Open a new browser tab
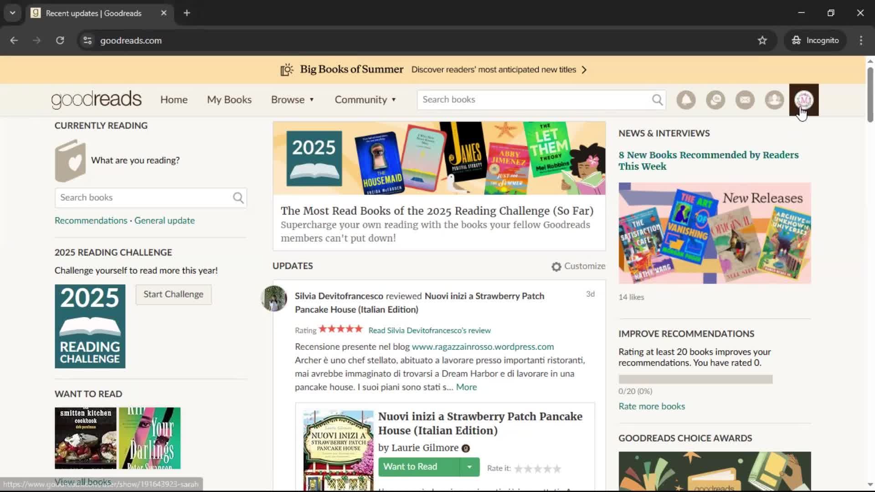875x492 pixels. click(187, 13)
